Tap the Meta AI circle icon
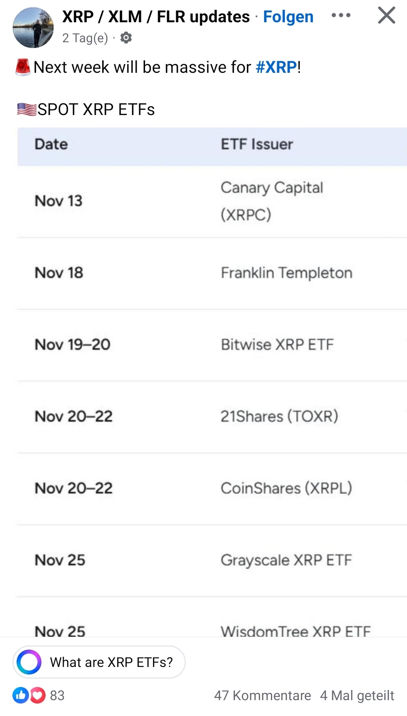Image resolution: width=407 pixels, height=716 pixels. click(29, 662)
